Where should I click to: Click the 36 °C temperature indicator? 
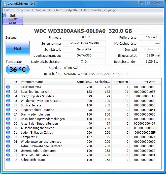click(18, 69)
